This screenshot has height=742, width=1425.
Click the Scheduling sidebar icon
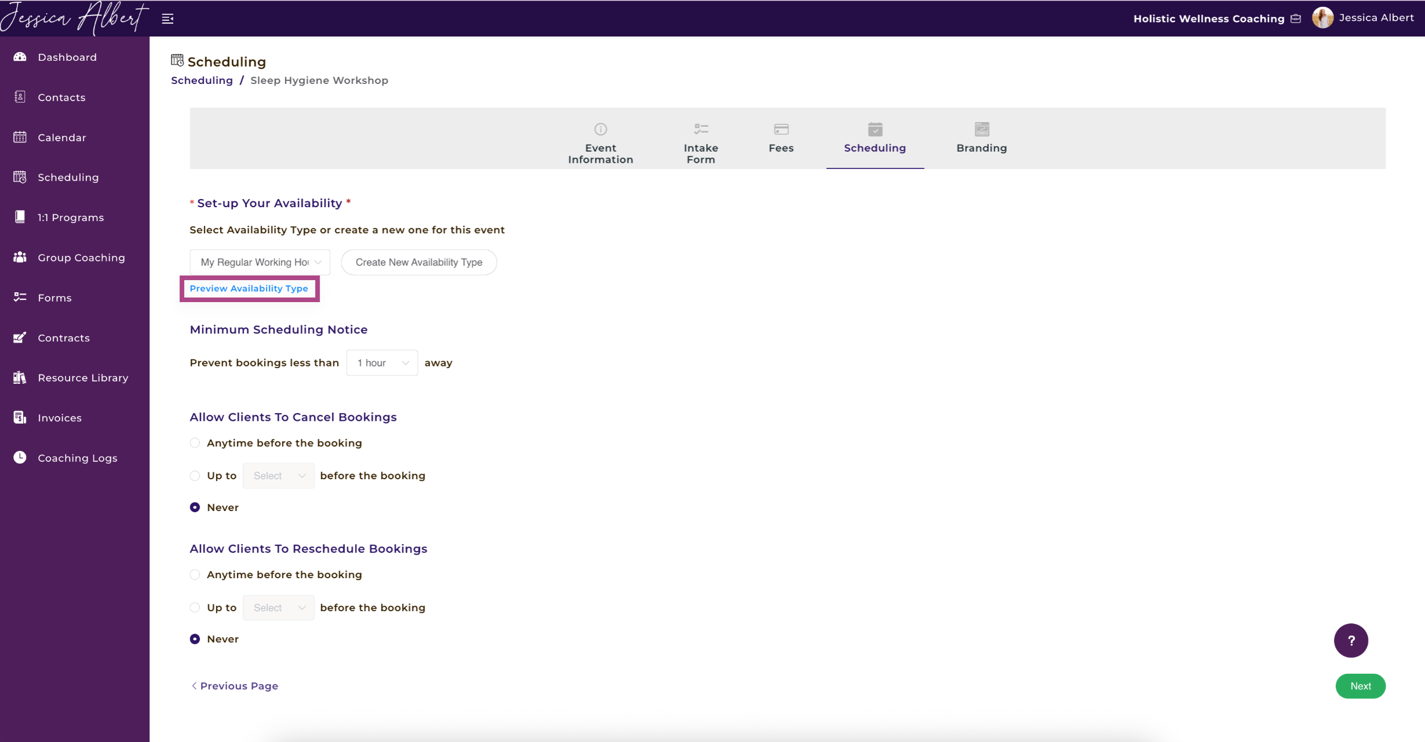[20, 177]
